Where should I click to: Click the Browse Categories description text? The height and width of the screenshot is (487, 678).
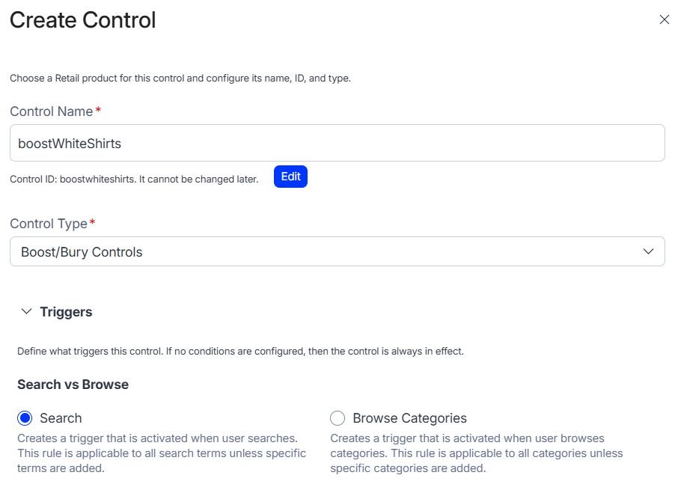click(x=476, y=453)
